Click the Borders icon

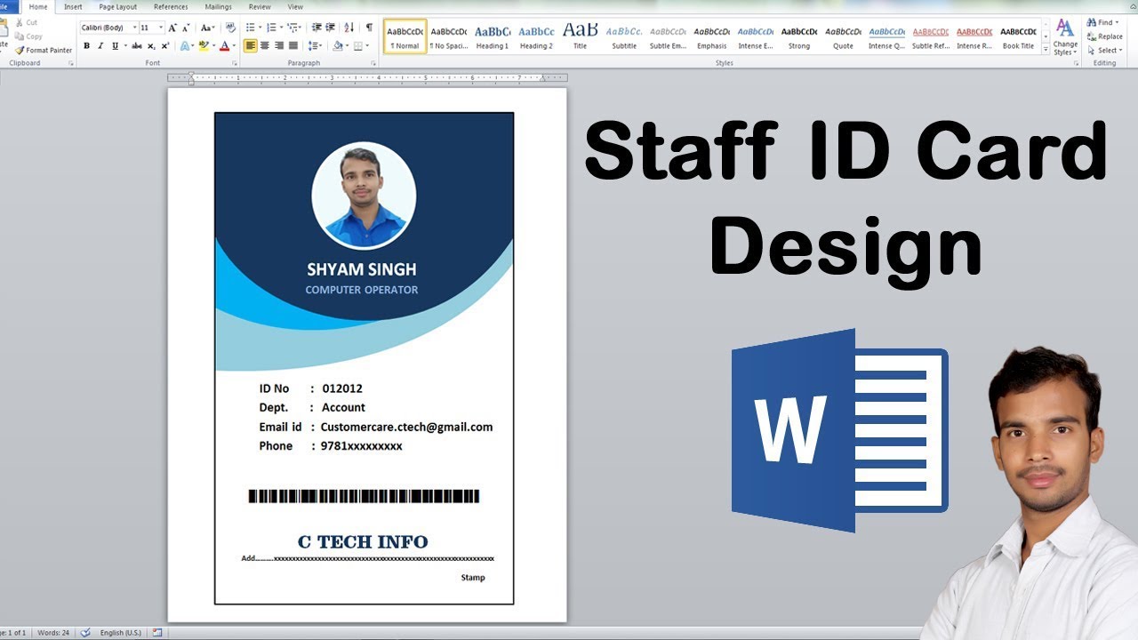pos(360,45)
